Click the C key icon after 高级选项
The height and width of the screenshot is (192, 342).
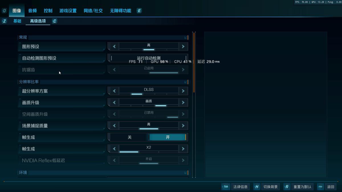54,21
